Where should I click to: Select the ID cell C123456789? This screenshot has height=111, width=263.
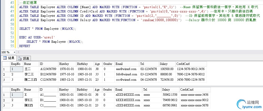coord(48,80)
